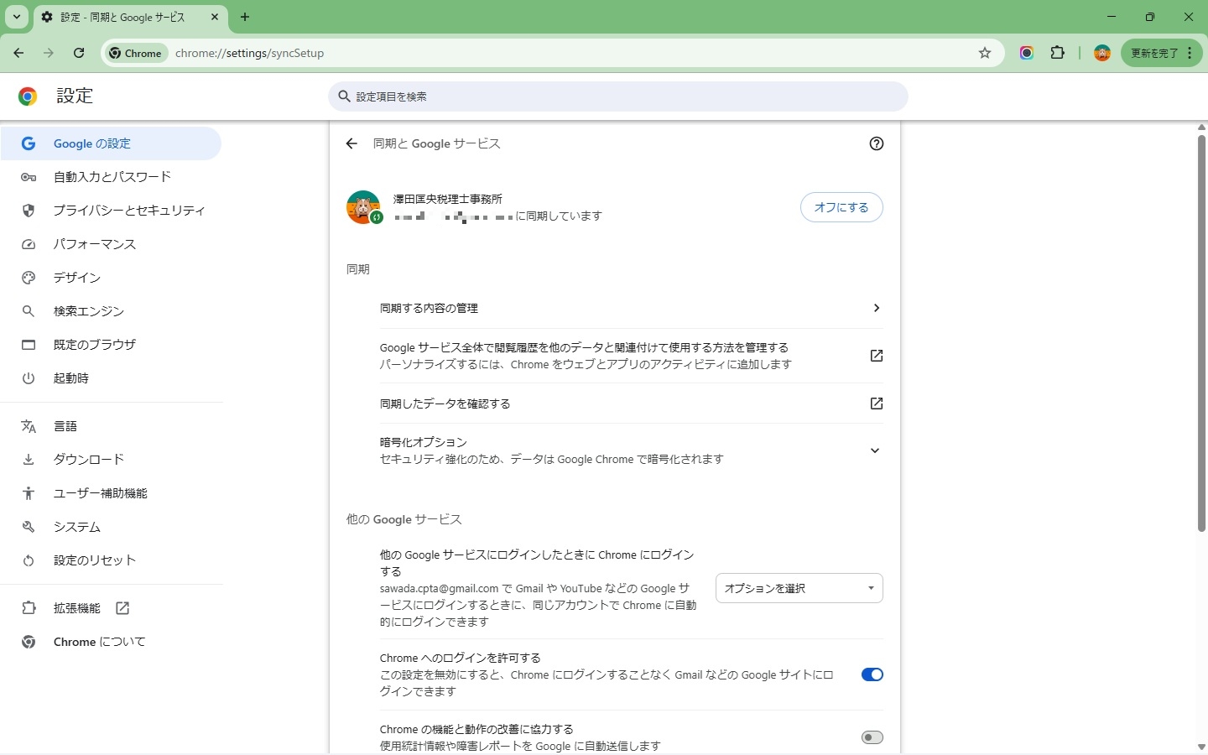Click the wrench icon for システム

[29, 527]
